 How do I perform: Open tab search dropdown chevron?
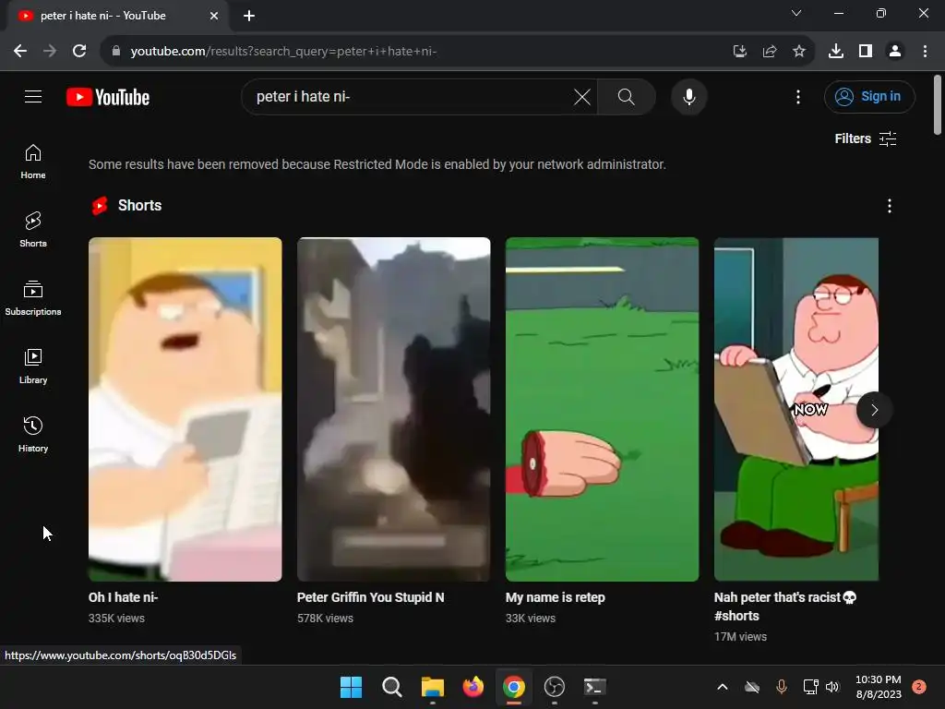coord(796,13)
